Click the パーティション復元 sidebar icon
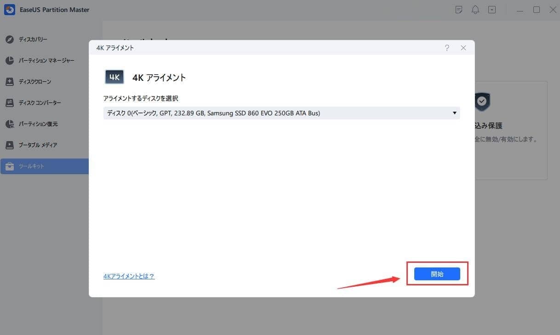The image size is (560, 335). click(10, 124)
